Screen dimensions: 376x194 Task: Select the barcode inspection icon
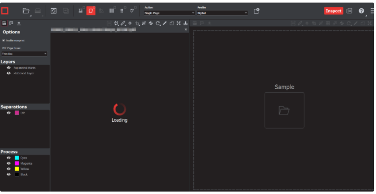point(112,11)
